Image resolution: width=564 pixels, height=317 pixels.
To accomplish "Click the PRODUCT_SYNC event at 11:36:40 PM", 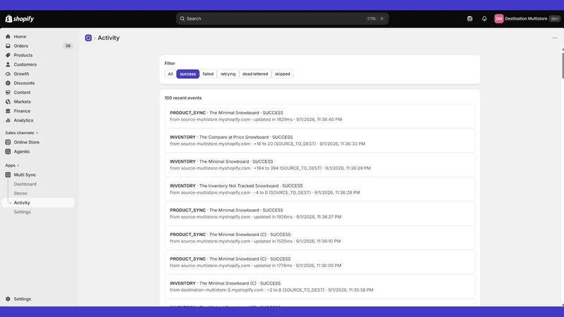I will click(x=320, y=116).
